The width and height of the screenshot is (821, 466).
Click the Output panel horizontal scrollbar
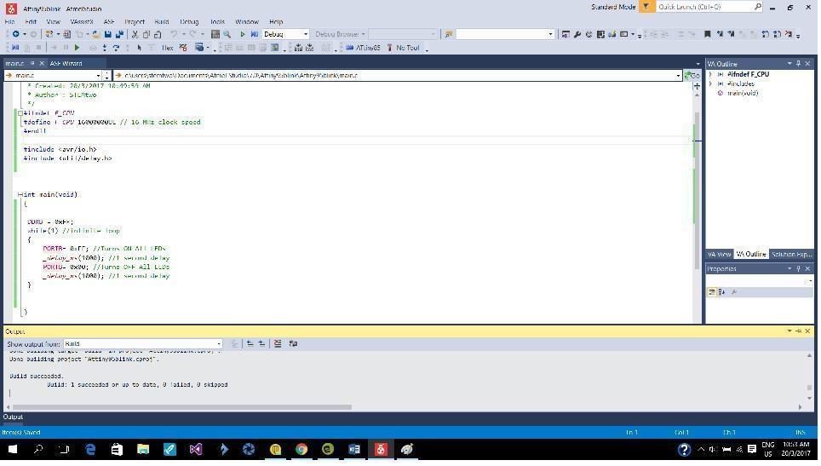tap(182, 407)
